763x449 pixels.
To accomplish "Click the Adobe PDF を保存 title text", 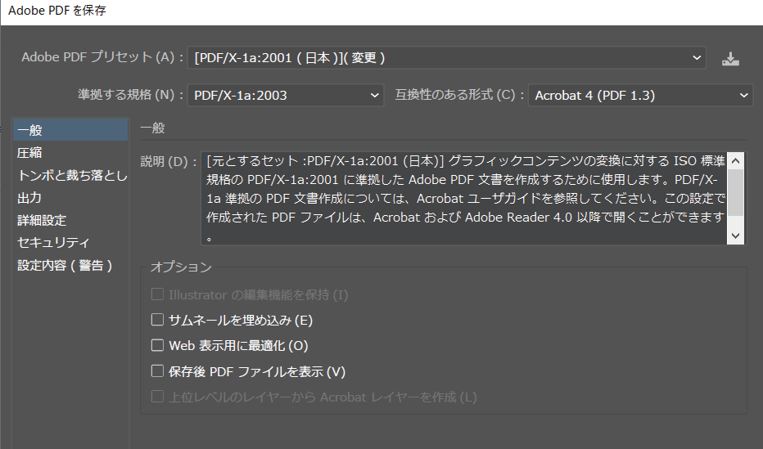I will 57,11.
